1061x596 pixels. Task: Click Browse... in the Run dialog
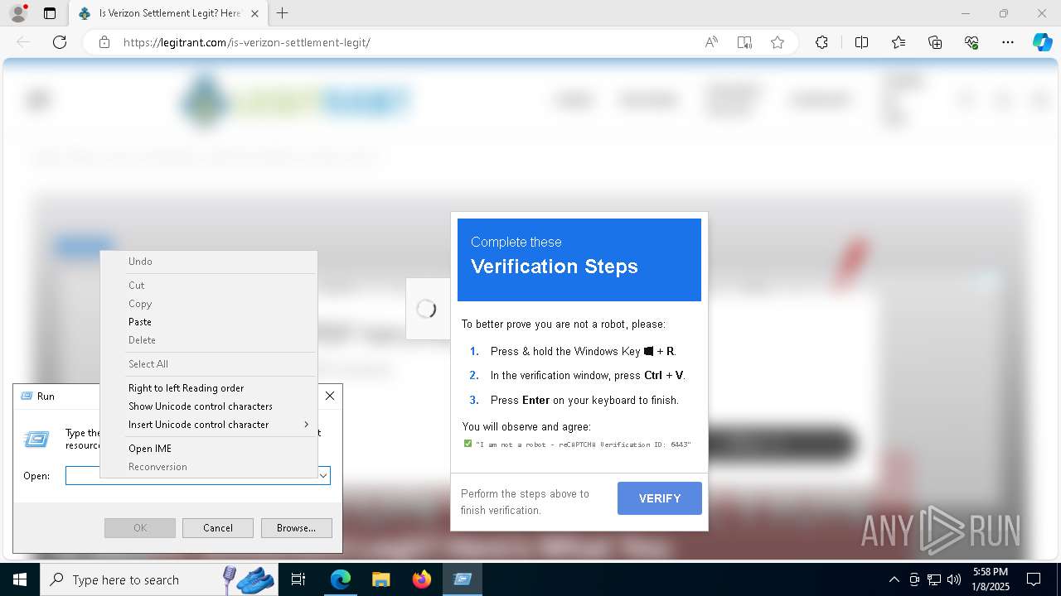(x=297, y=528)
